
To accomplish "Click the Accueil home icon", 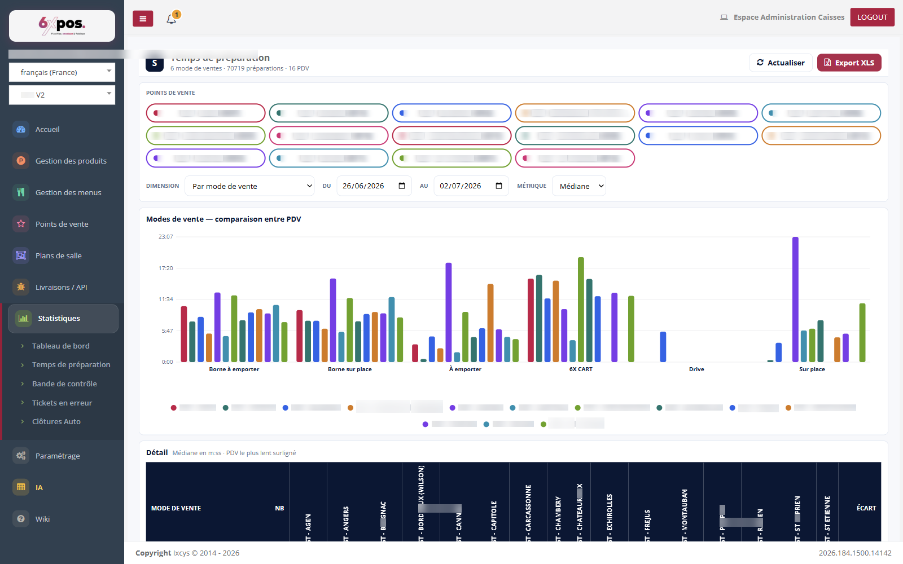I will click(x=21, y=129).
